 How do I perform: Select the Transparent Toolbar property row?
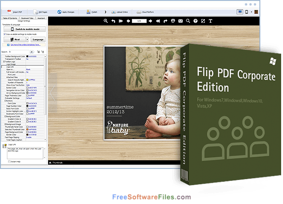pyautogui.click(x=23, y=59)
